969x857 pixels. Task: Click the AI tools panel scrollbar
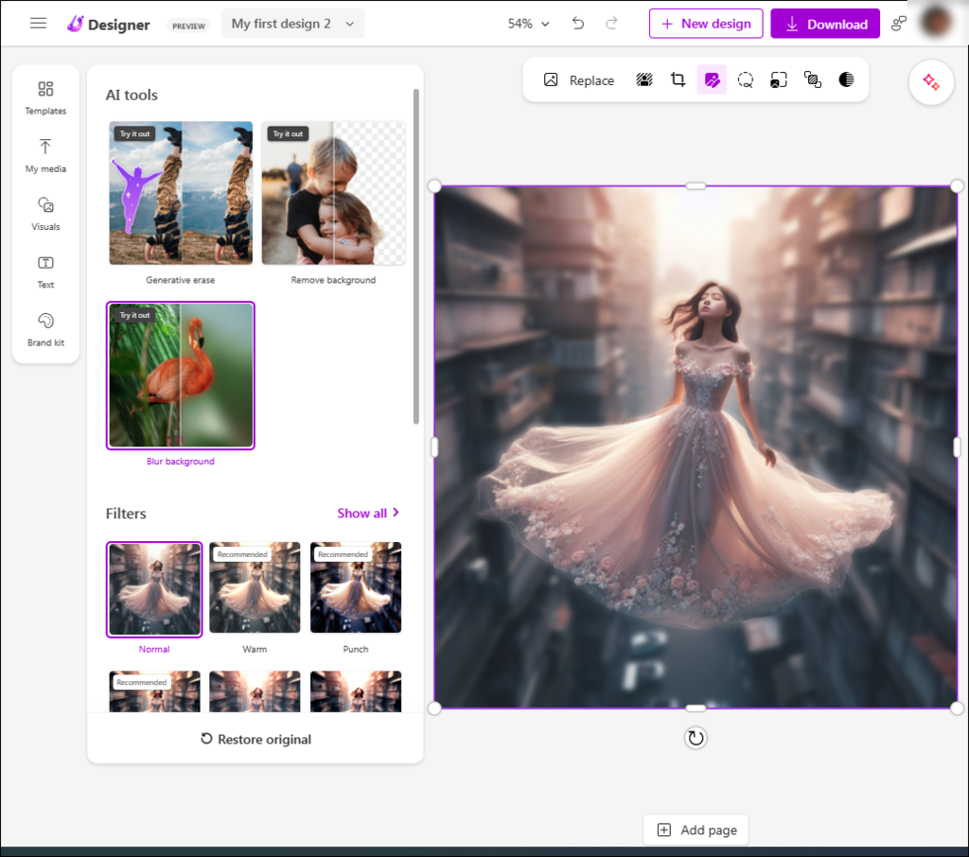[415, 255]
